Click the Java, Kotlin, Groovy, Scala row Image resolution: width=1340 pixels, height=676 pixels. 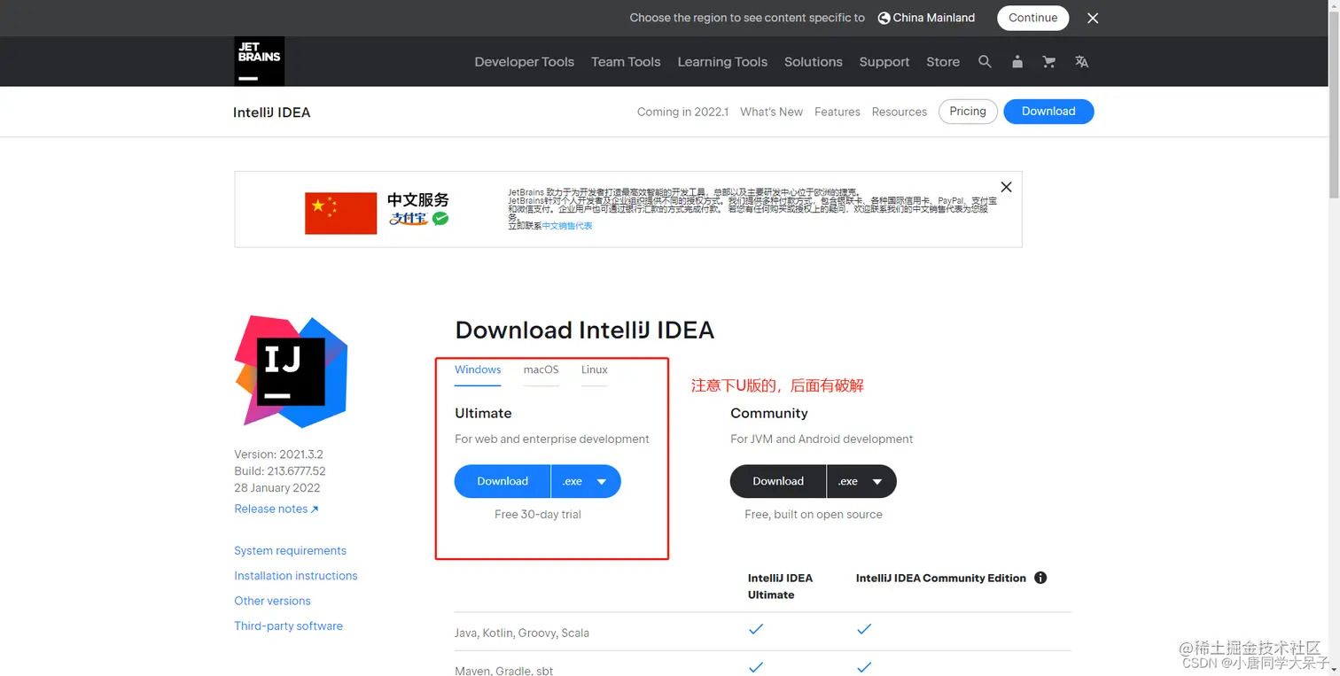click(x=762, y=633)
